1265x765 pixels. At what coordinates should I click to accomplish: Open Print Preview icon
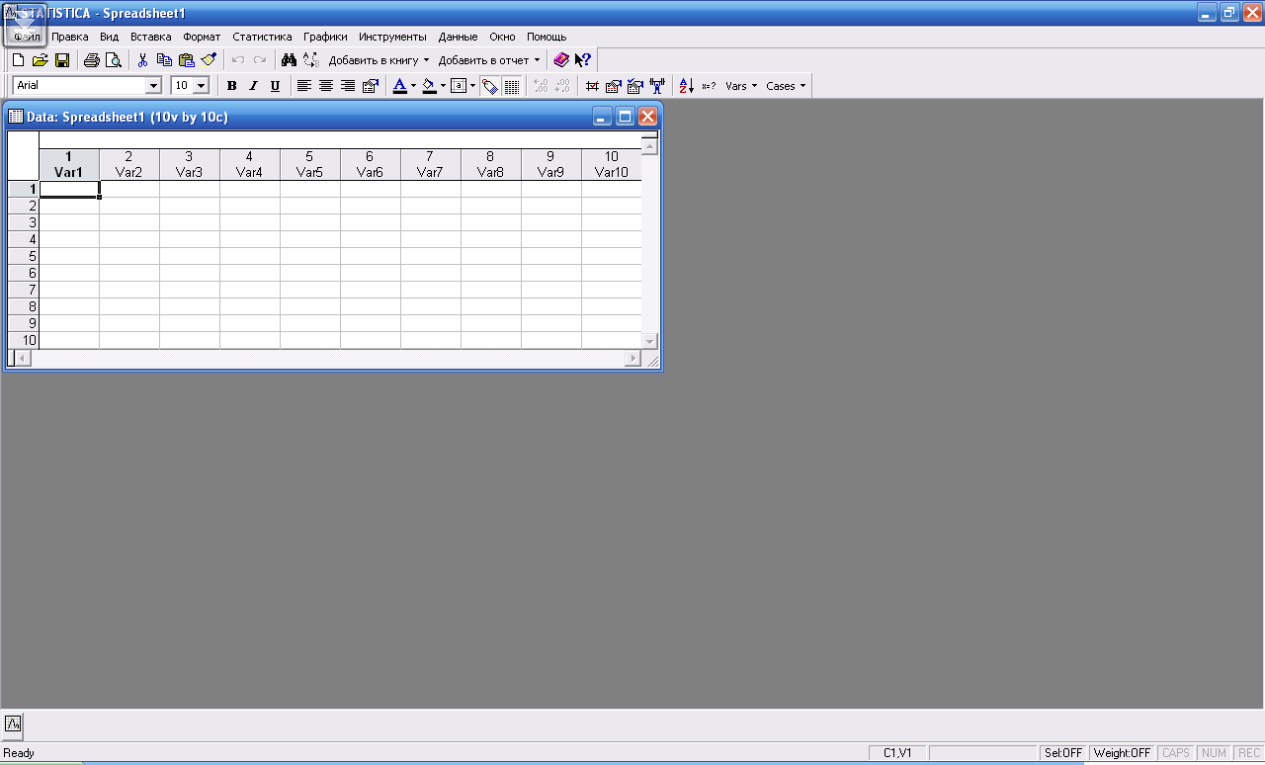114,60
